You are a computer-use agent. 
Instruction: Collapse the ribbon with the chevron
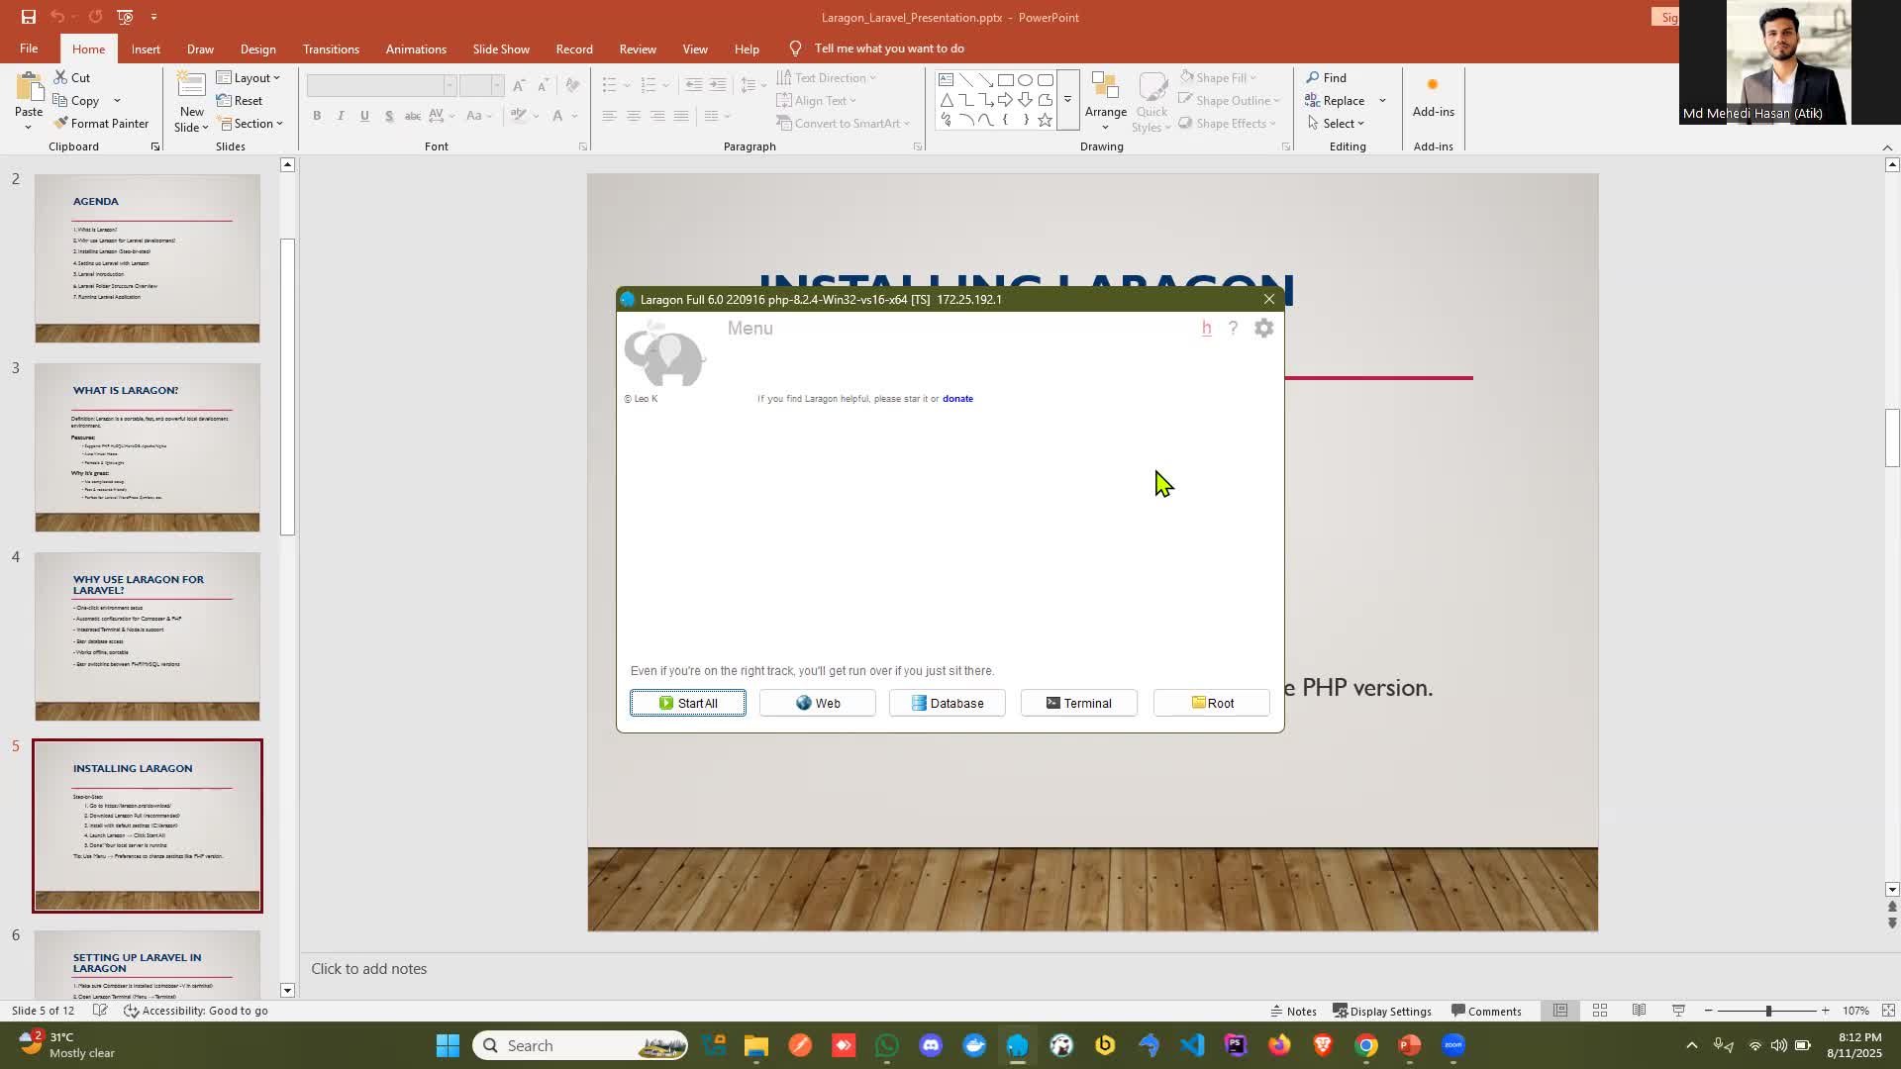click(1887, 146)
